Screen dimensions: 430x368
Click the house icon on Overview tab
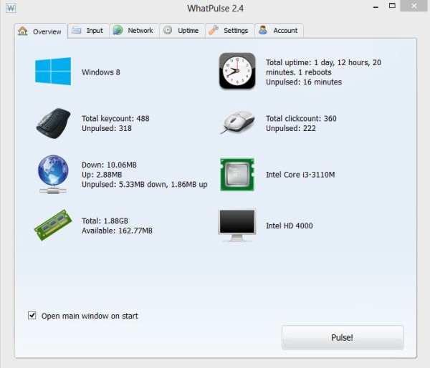[23, 31]
